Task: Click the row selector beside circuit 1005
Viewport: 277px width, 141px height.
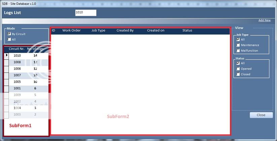Action: point(6,82)
